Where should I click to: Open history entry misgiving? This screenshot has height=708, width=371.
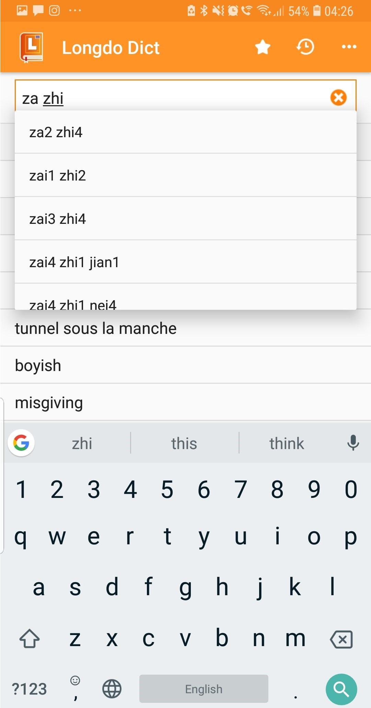pos(185,402)
